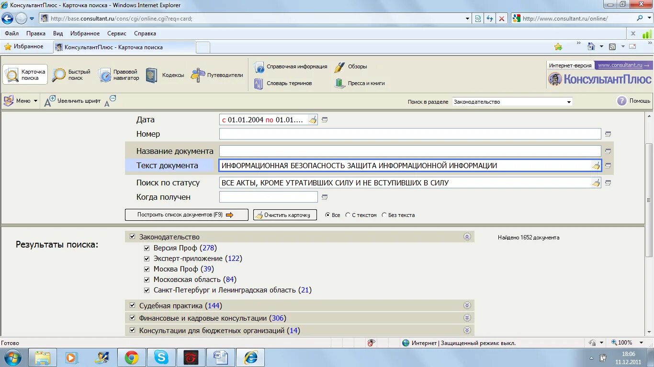This screenshot has width=654, height=367.
Task: Open the Правка menu
Action: [x=36, y=33]
